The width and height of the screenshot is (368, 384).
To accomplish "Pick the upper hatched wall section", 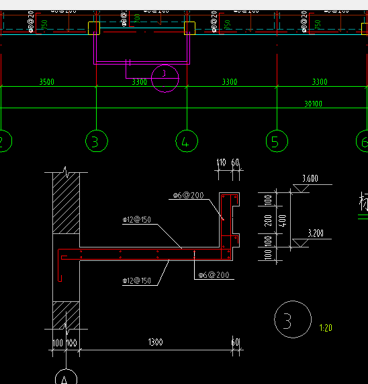I will (x=66, y=203).
